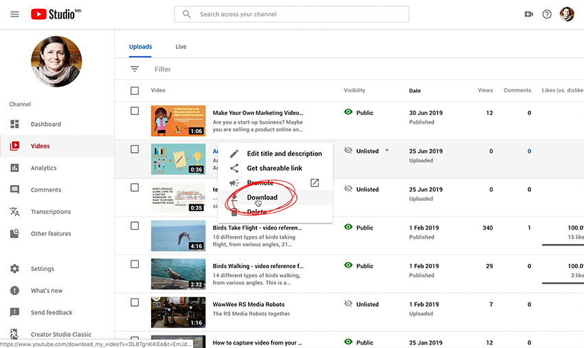Click the Creator Studio Classic icon
Image resolution: width=584 pixels, height=348 pixels.
tap(14, 334)
